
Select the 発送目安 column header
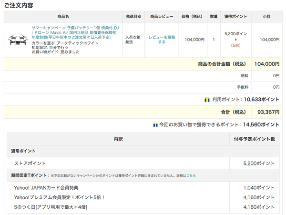(133, 17)
